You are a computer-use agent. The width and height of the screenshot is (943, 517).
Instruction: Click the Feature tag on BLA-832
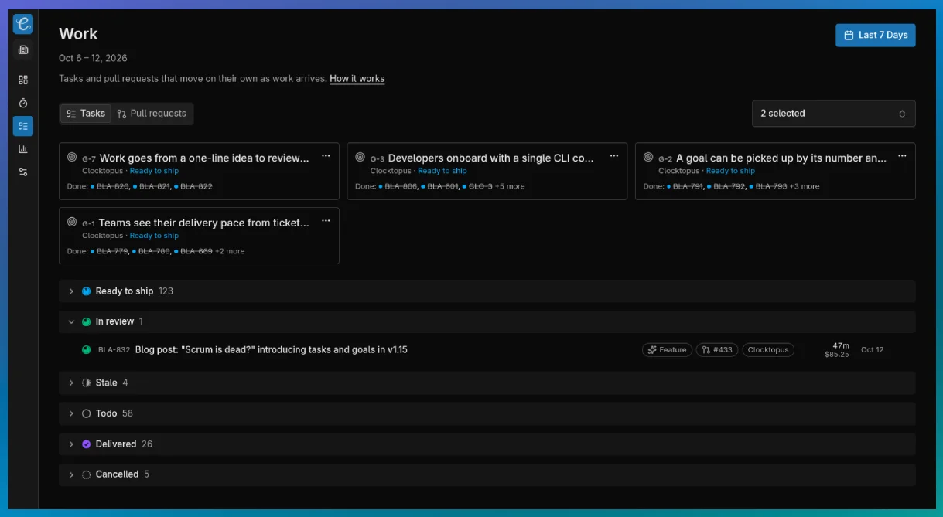667,349
